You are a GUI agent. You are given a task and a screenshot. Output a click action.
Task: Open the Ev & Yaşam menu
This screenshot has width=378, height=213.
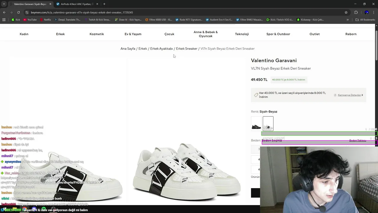point(133,34)
